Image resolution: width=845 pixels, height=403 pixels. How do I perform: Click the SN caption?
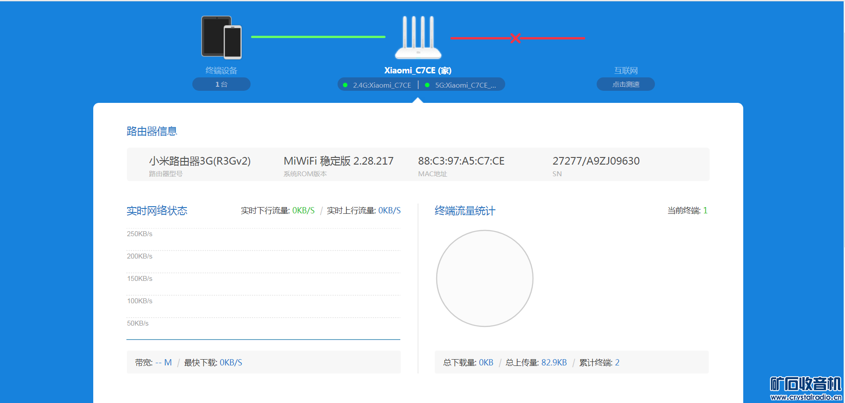coord(557,174)
